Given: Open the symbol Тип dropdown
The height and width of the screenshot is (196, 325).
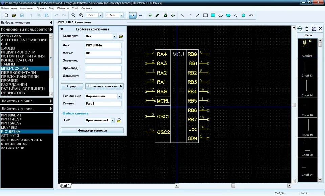Looking at the screenshot, I should click(113, 120).
